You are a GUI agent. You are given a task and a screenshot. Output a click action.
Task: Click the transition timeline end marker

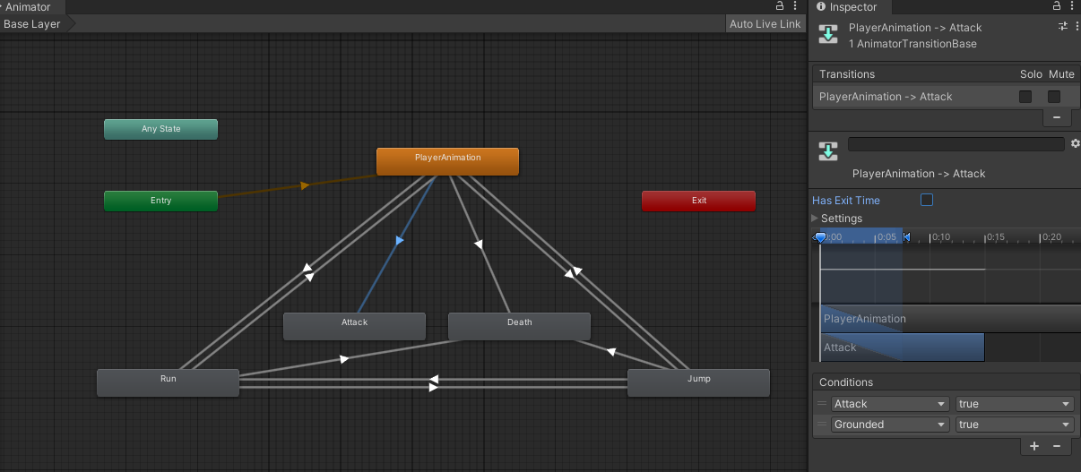pos(906,237)
